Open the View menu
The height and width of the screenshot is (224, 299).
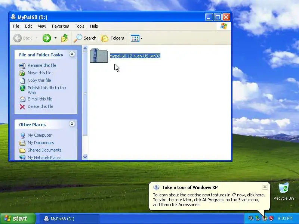pyautogui.click(x=42, y=26)
